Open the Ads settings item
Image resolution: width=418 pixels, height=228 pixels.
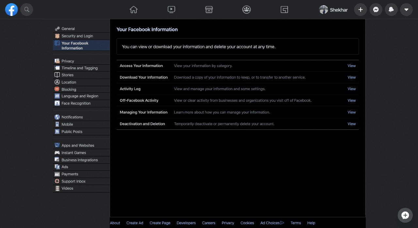coord(81,167)
